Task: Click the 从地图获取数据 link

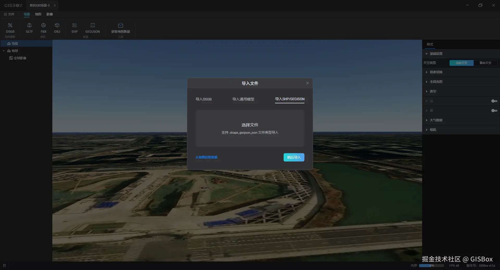Action: tap(206, 157)
